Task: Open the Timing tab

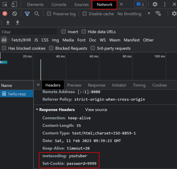Action: point(139,85)
